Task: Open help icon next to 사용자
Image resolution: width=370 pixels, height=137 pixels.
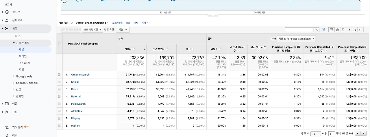Action: (134, 49)
